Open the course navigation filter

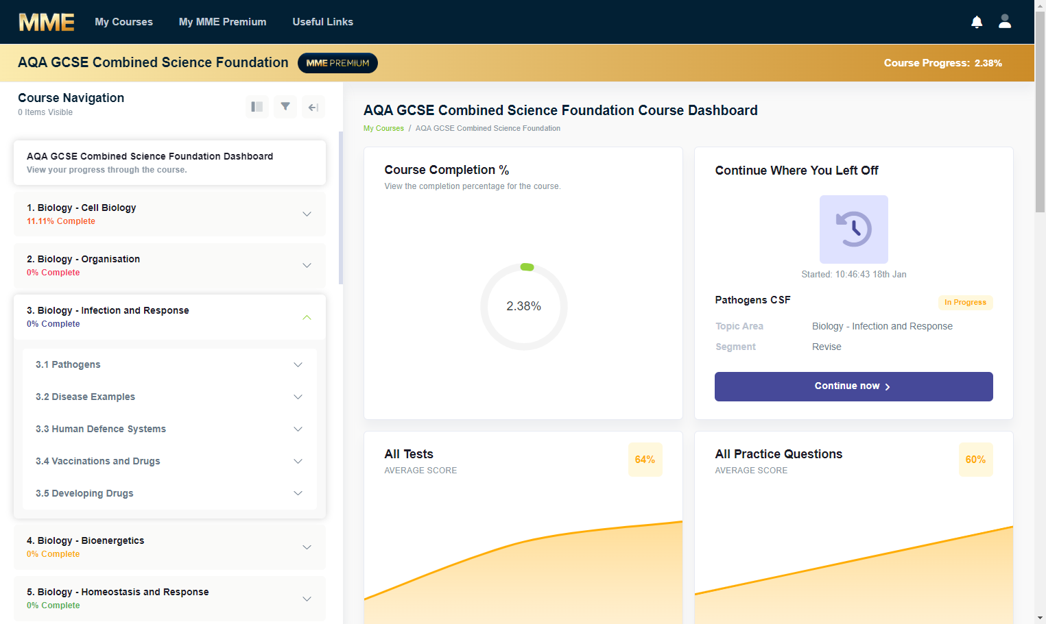(x=285, y=107)
